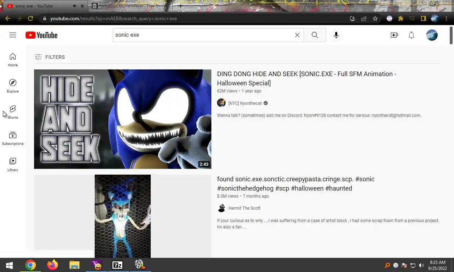The image size is (454, 272).
Task: Visit the [NTC] Nyonthecat channel name
Action: 245,103
